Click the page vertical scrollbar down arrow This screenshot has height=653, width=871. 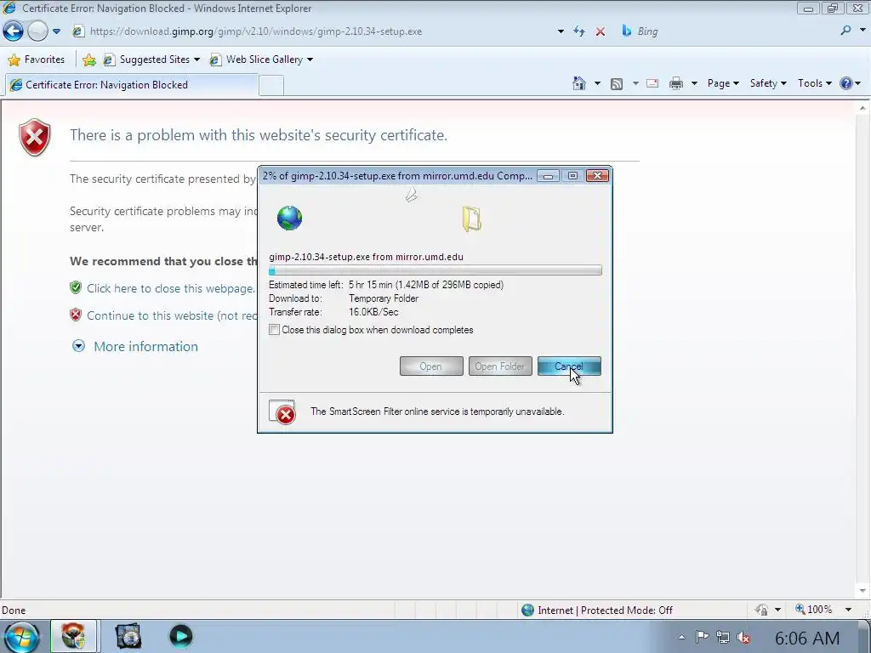(862, 591)
